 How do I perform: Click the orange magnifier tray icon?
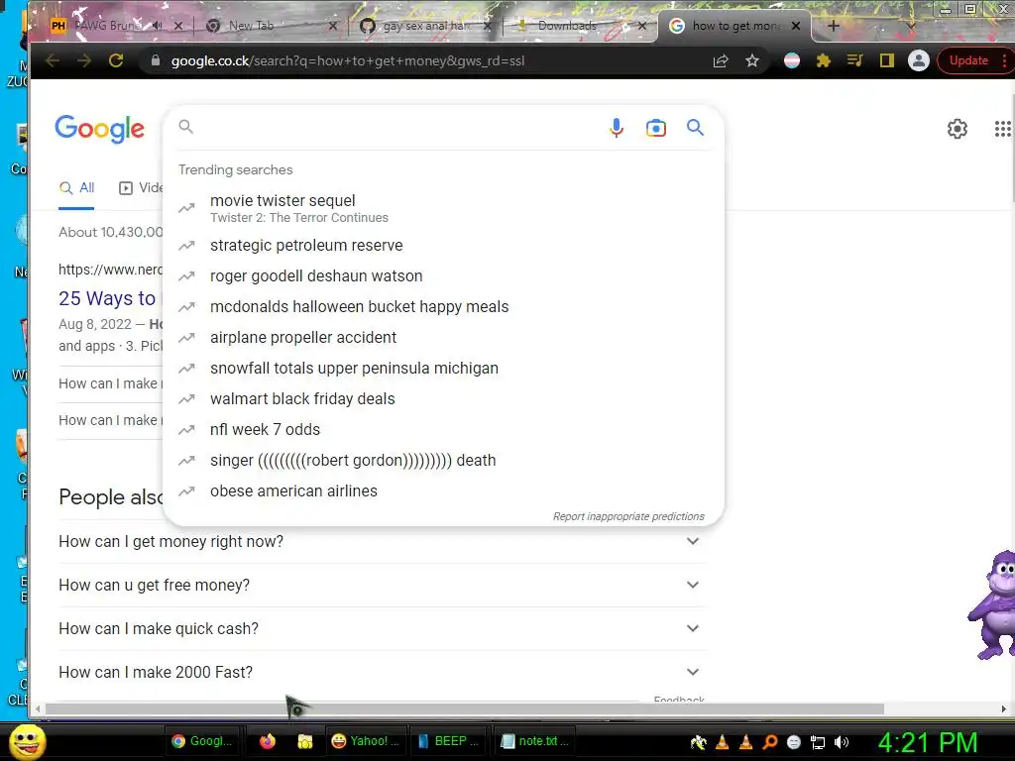(x=770, y=742)
